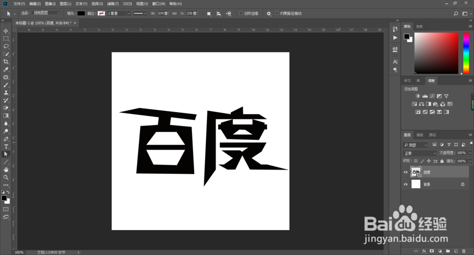Create a new layer from panel footer
The width and height of the screenshot is (474, 255).
click(x=456, y=251)
